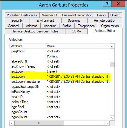Select Remote Desktop Services Profile tab
Screen dimensions: 127x128
[35, 31]
